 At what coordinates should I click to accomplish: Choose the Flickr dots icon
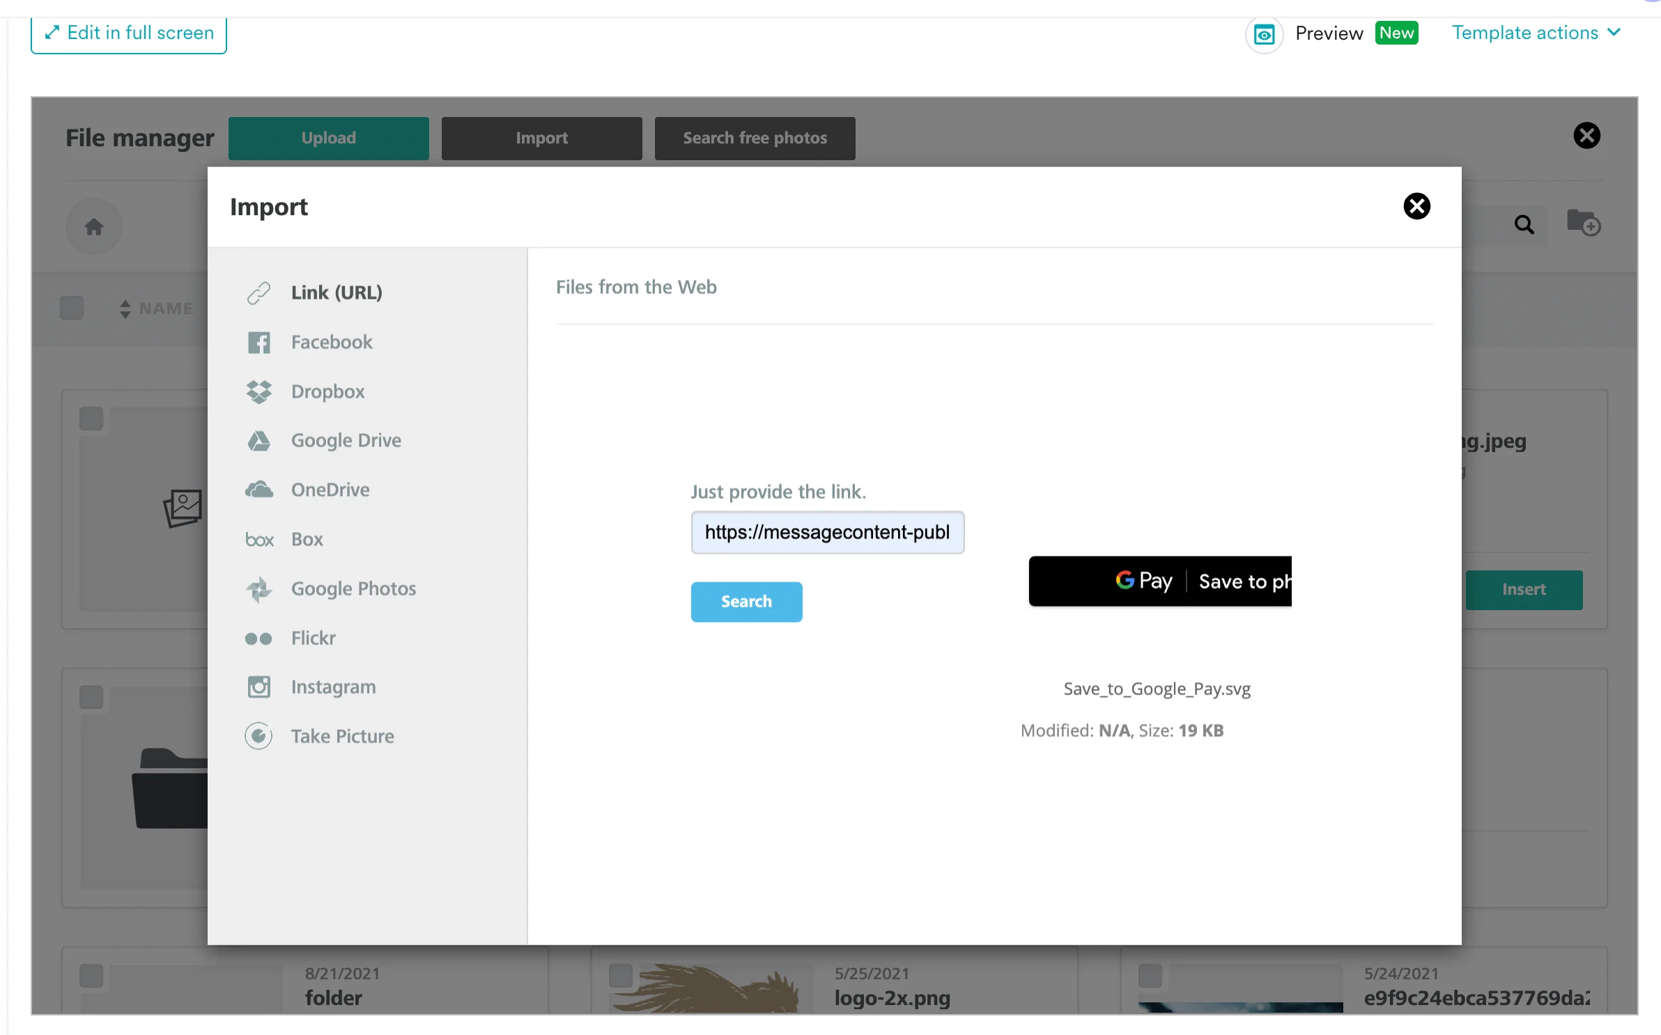[x=258, y=639]
